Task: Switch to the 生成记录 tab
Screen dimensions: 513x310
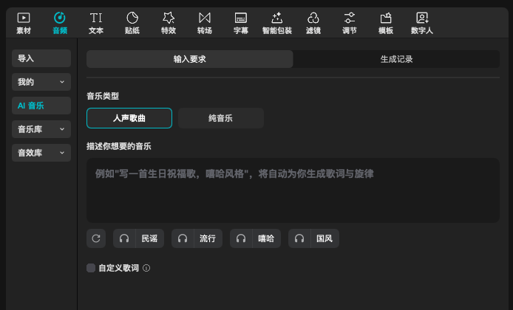Action: [x=396, y=59]
